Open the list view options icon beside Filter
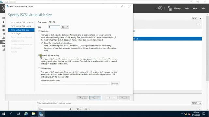The height and width of the screenshot is (117, 209). pyautogui.click(x=77, y=109)
